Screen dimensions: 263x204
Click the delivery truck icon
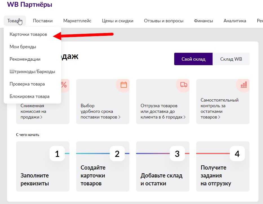click(x=184, y=85)
